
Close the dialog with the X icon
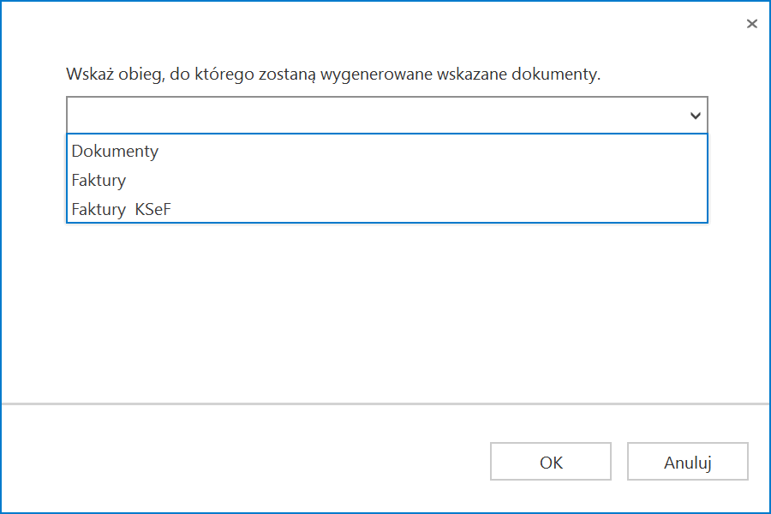tap(752, 24)
